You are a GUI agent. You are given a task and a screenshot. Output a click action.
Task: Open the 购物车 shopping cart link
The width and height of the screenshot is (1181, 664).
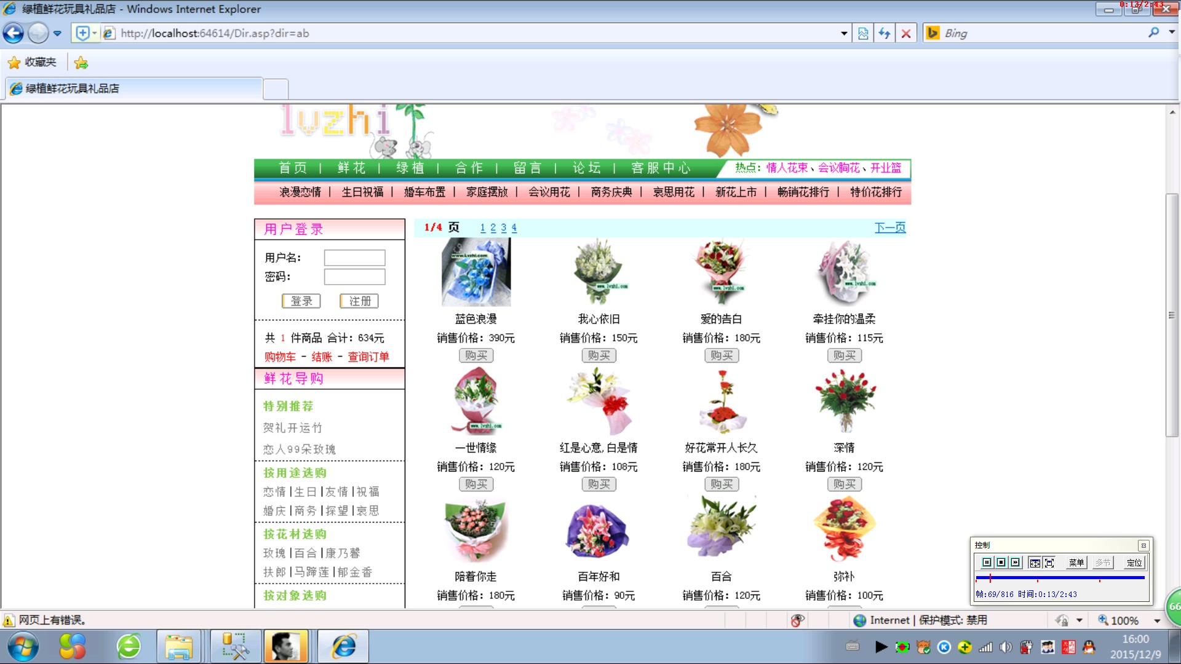280,357
